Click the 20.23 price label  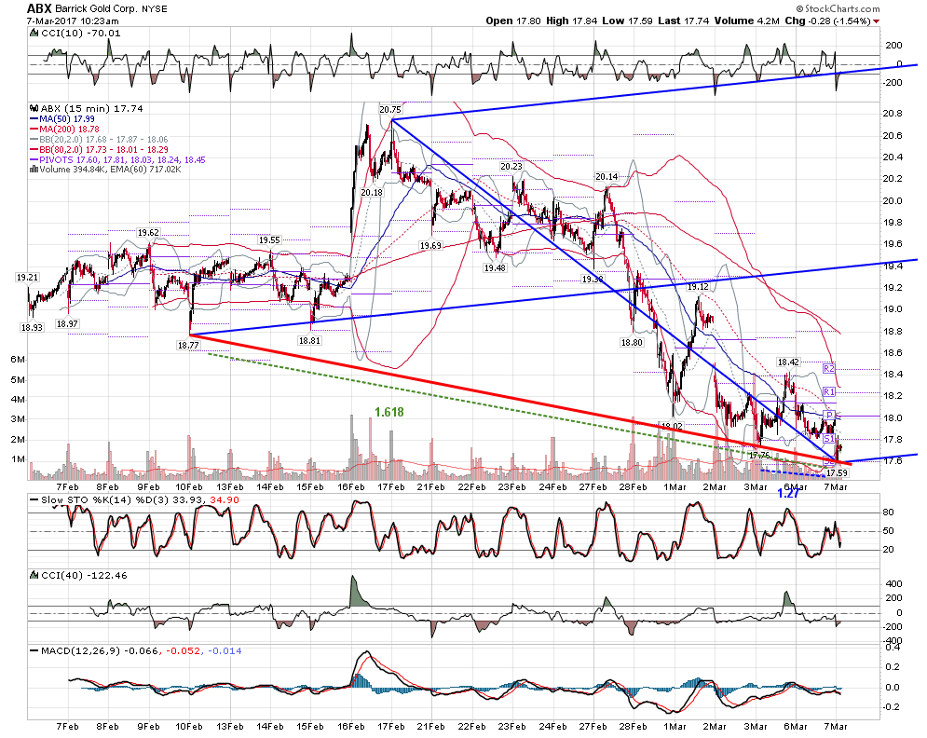point(511,167)
